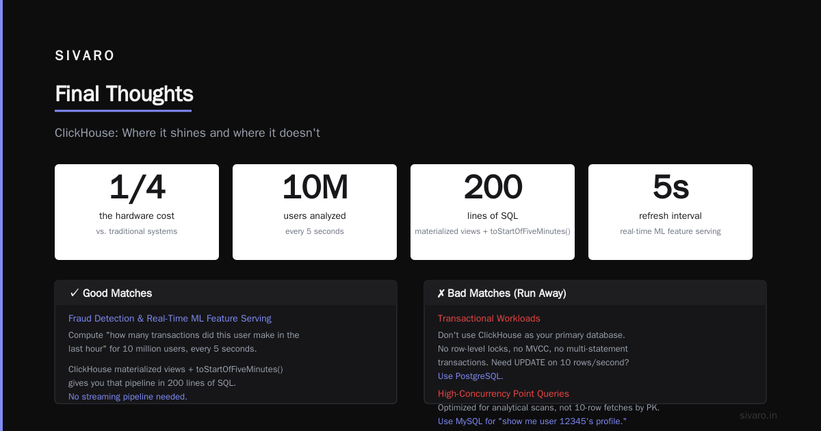Screen dimensions: 821x431
Task: Select the Final Thoughts heading
Action: click(124, 94)
